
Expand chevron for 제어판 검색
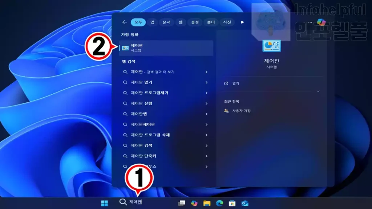pyautogui.click(x=206, y=146)
